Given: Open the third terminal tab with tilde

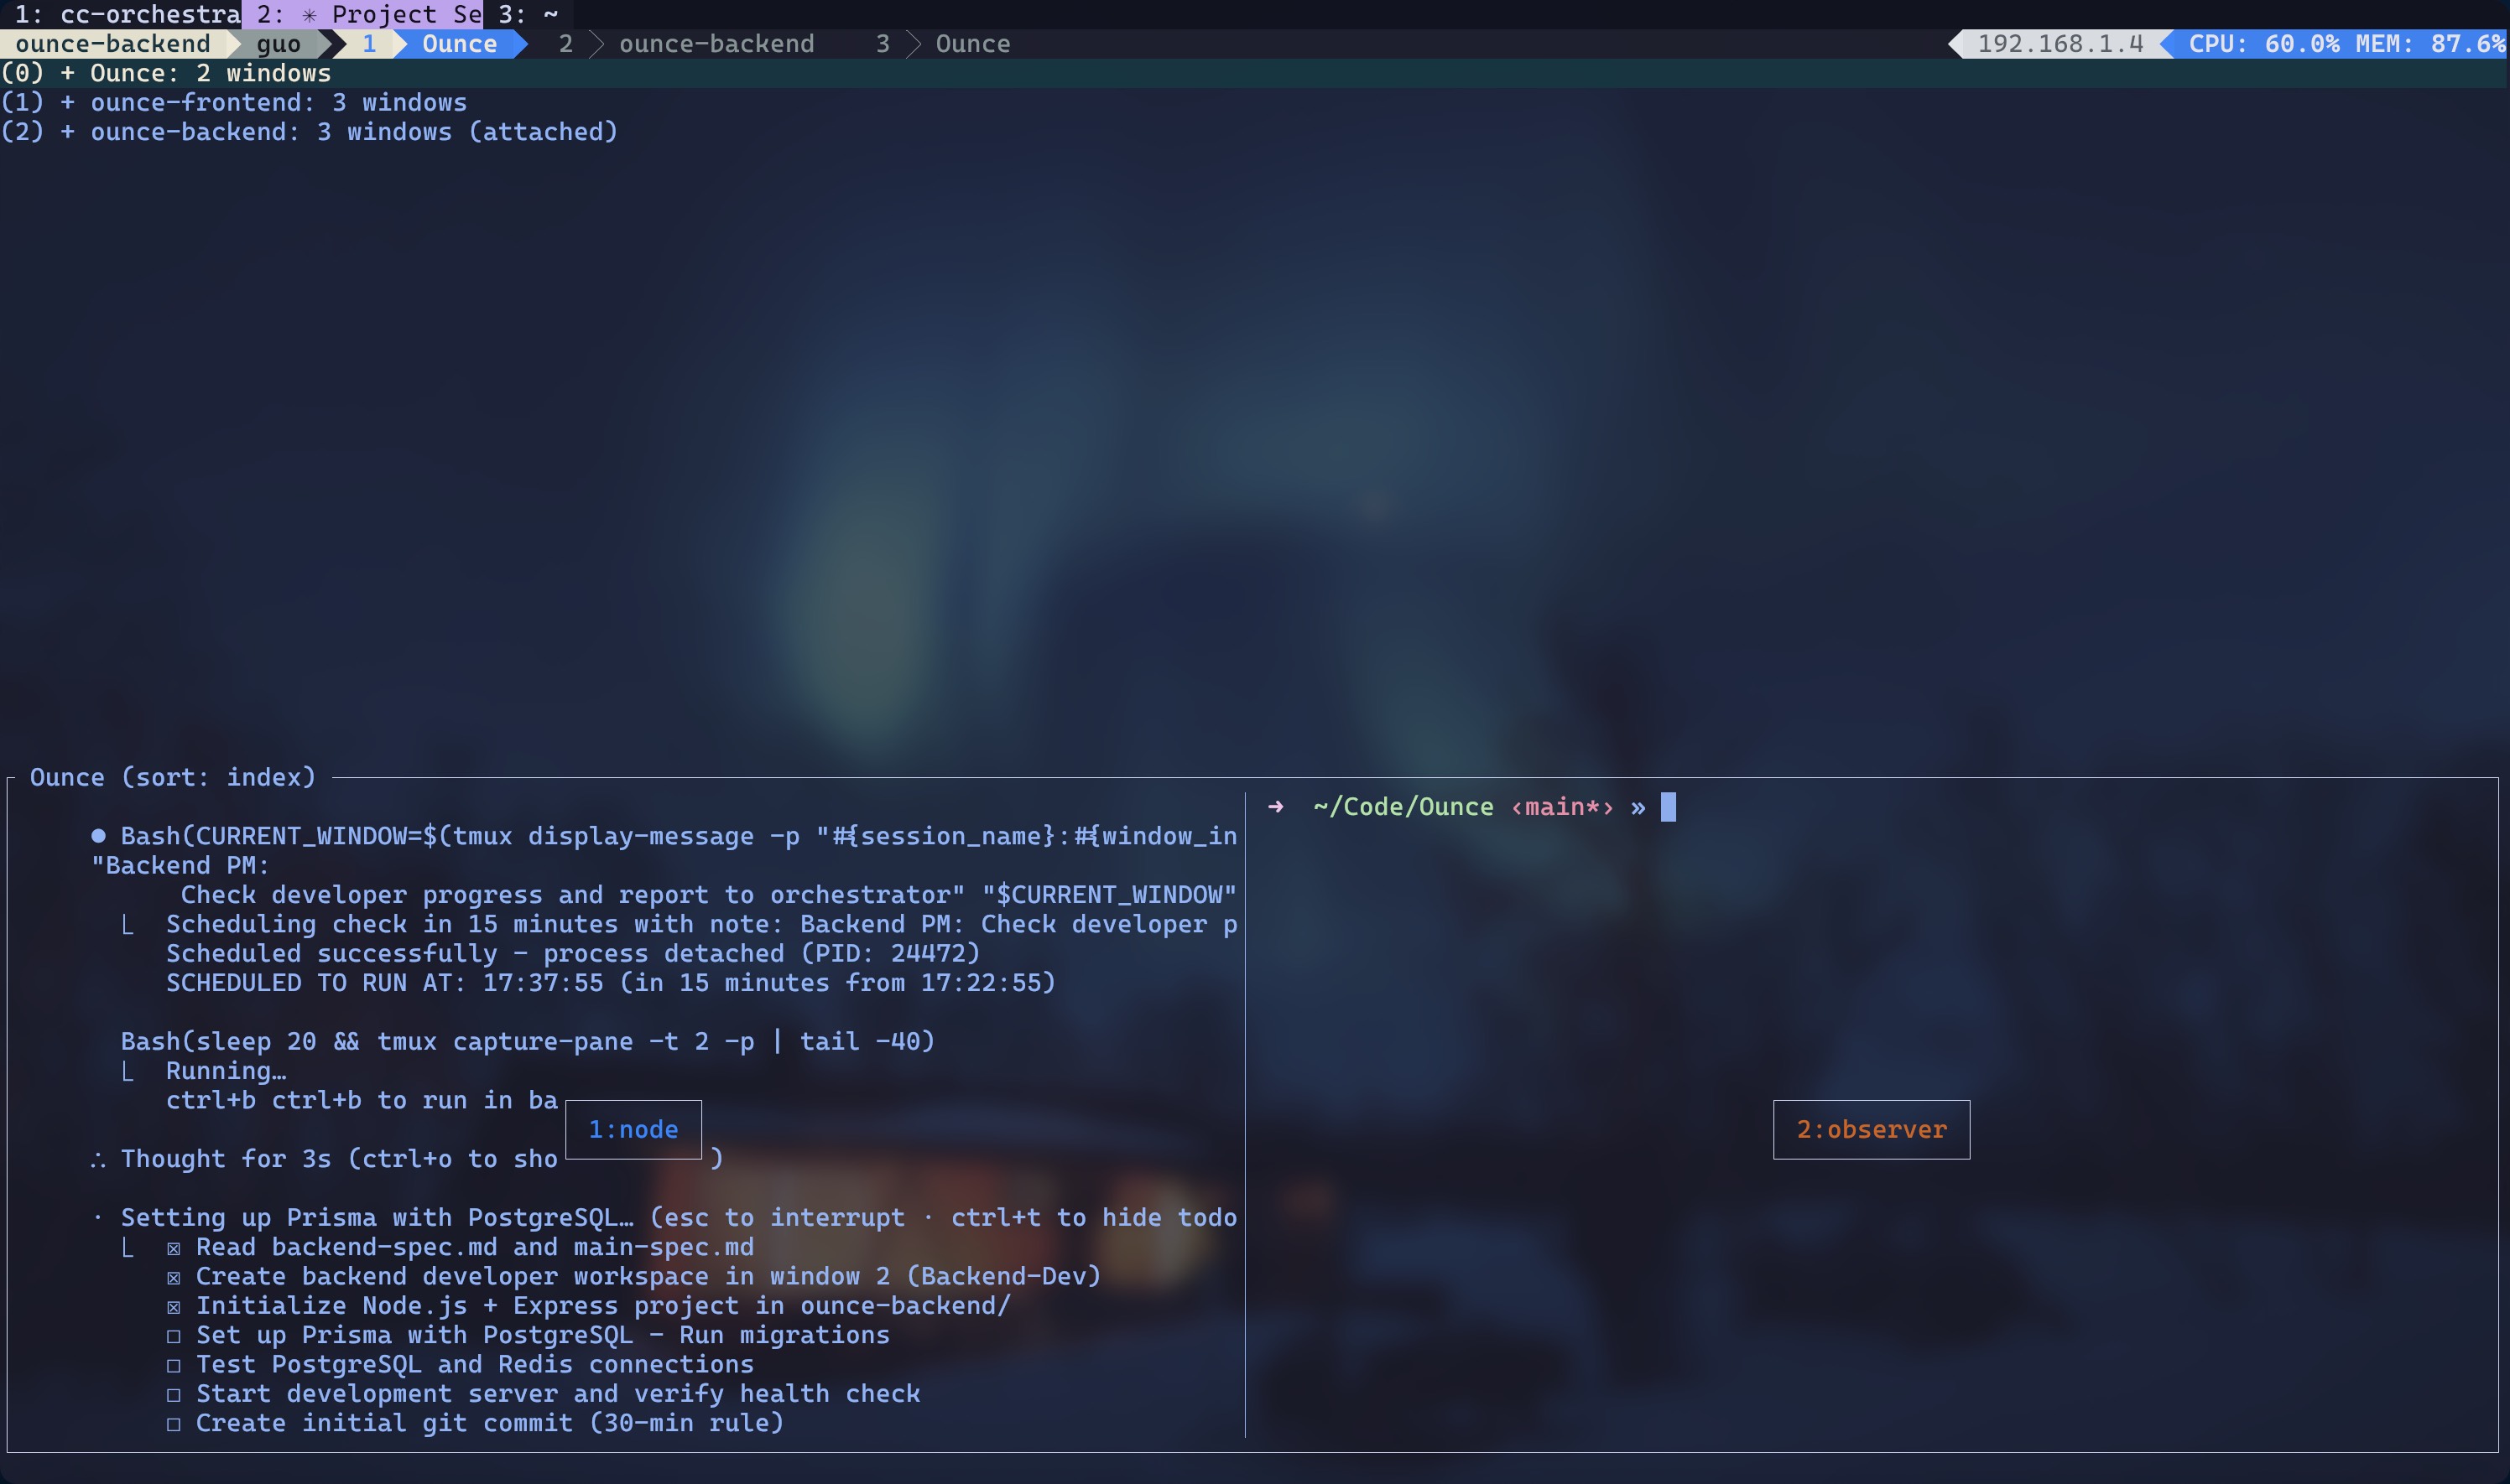Looking at the screenshot, I should click(x=529, y=14).
